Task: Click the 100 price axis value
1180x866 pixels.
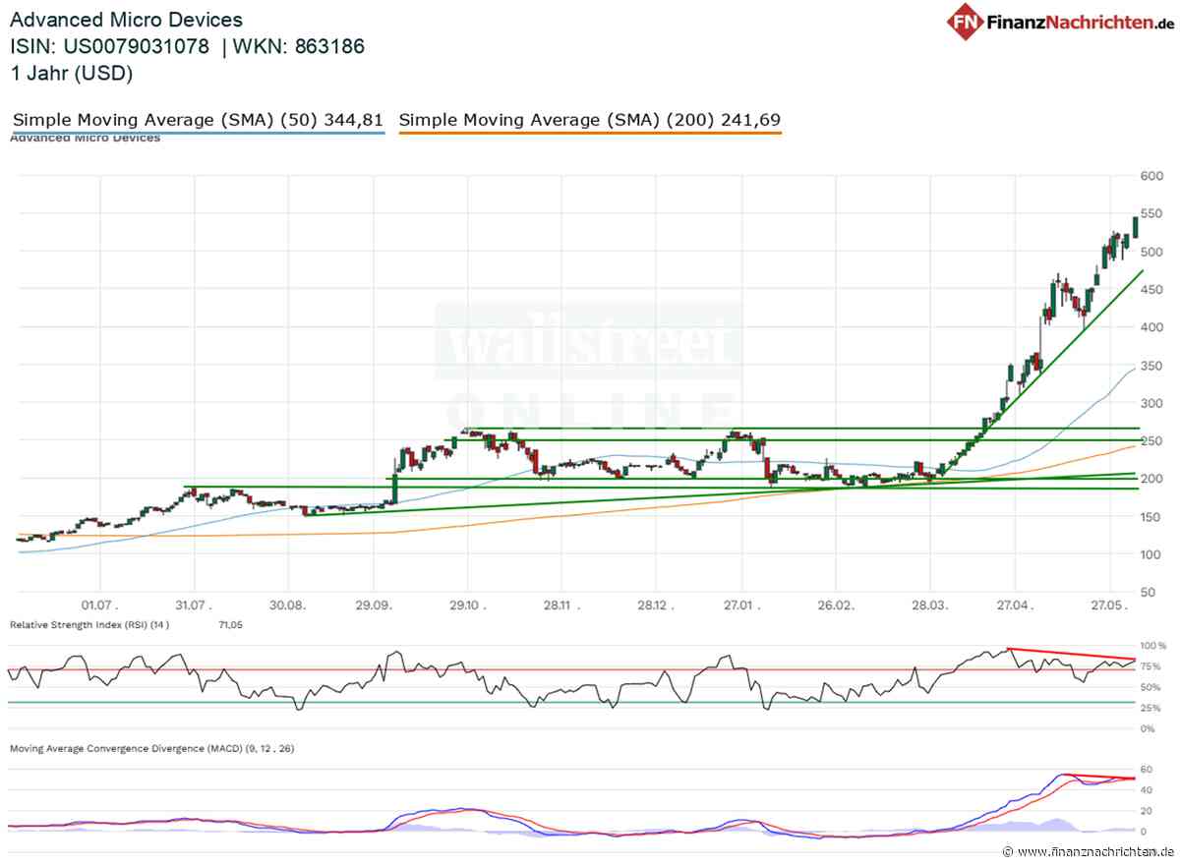Action: [1152, 554]
